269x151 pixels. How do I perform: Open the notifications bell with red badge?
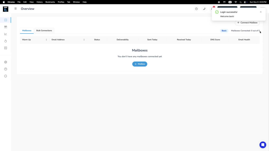coord(213,8)
